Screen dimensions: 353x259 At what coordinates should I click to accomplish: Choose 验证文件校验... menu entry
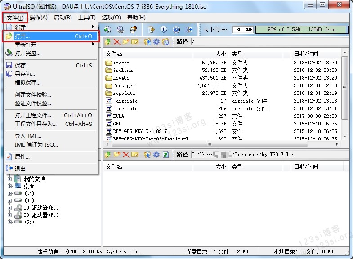click(x=51, y=103)
